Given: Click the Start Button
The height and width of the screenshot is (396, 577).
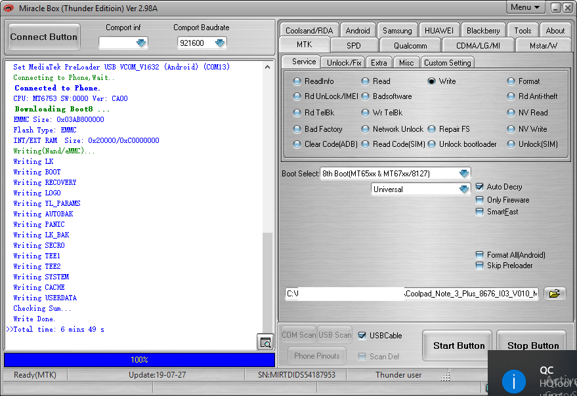Looking at the screenshot, I should click(458, 346).
